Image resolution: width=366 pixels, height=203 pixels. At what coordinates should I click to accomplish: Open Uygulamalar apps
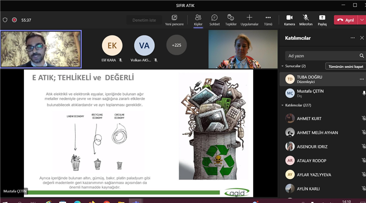coord(249,20)
